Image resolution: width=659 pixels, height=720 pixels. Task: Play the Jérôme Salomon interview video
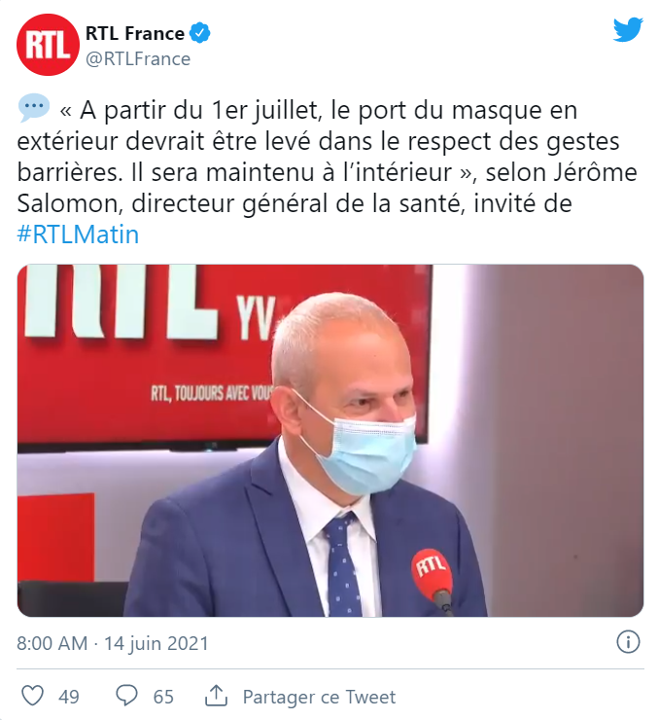point(330,441)
